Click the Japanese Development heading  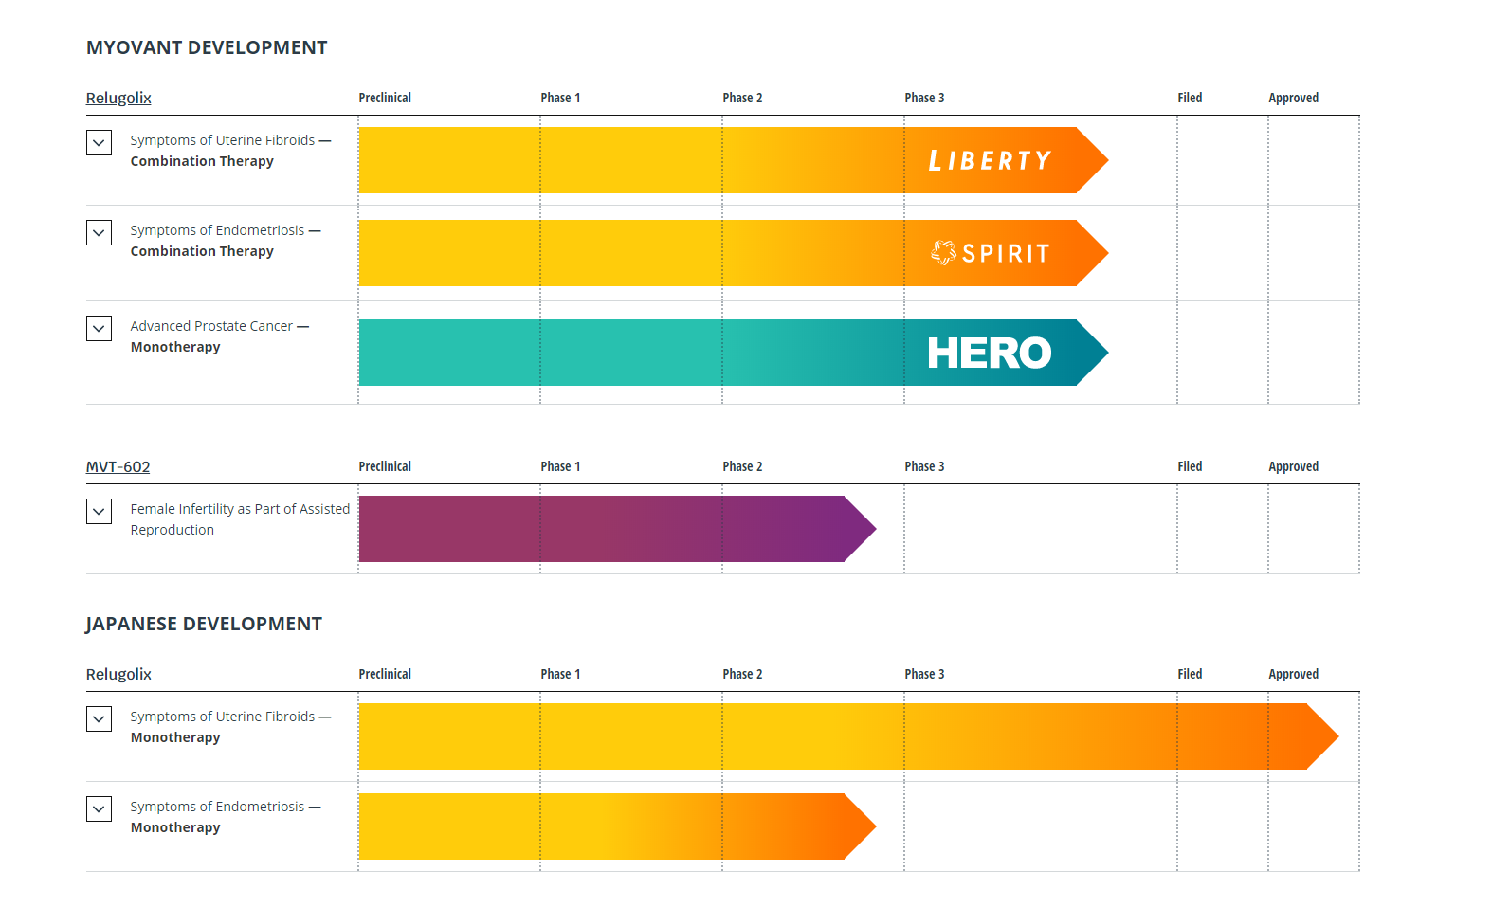pos(204,624)
